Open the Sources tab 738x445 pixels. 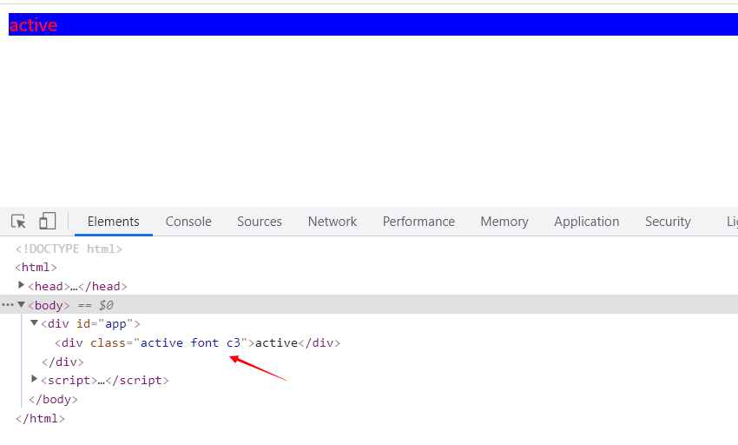click(260, 222)
